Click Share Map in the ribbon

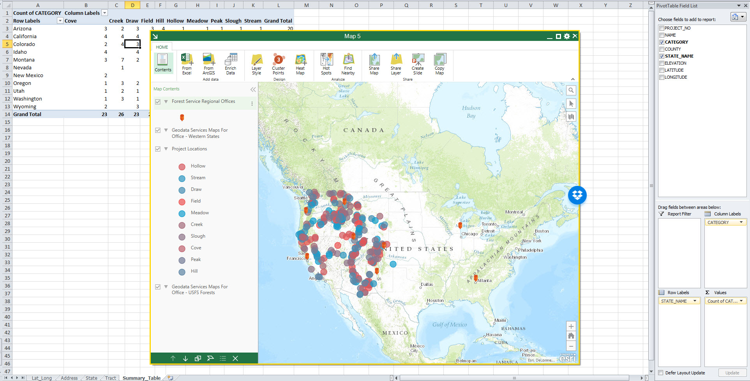click(x=374, y=64)
